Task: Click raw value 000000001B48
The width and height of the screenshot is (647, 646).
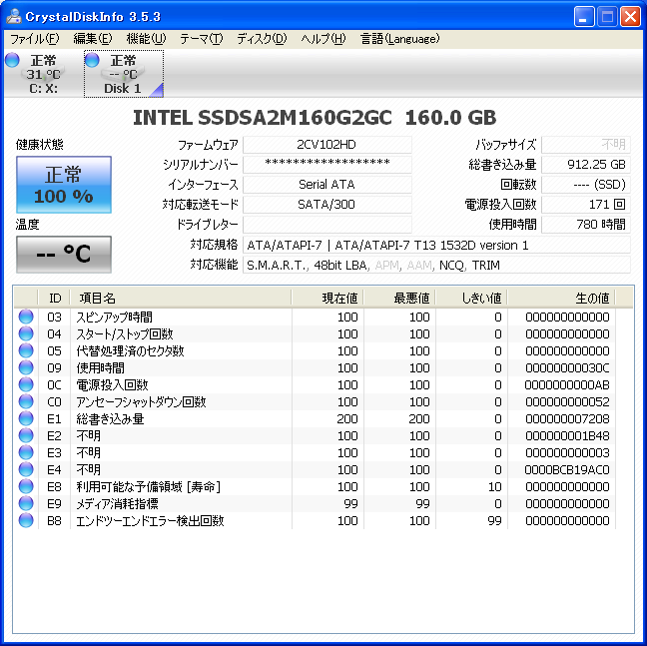Action: tap(567, 435)
